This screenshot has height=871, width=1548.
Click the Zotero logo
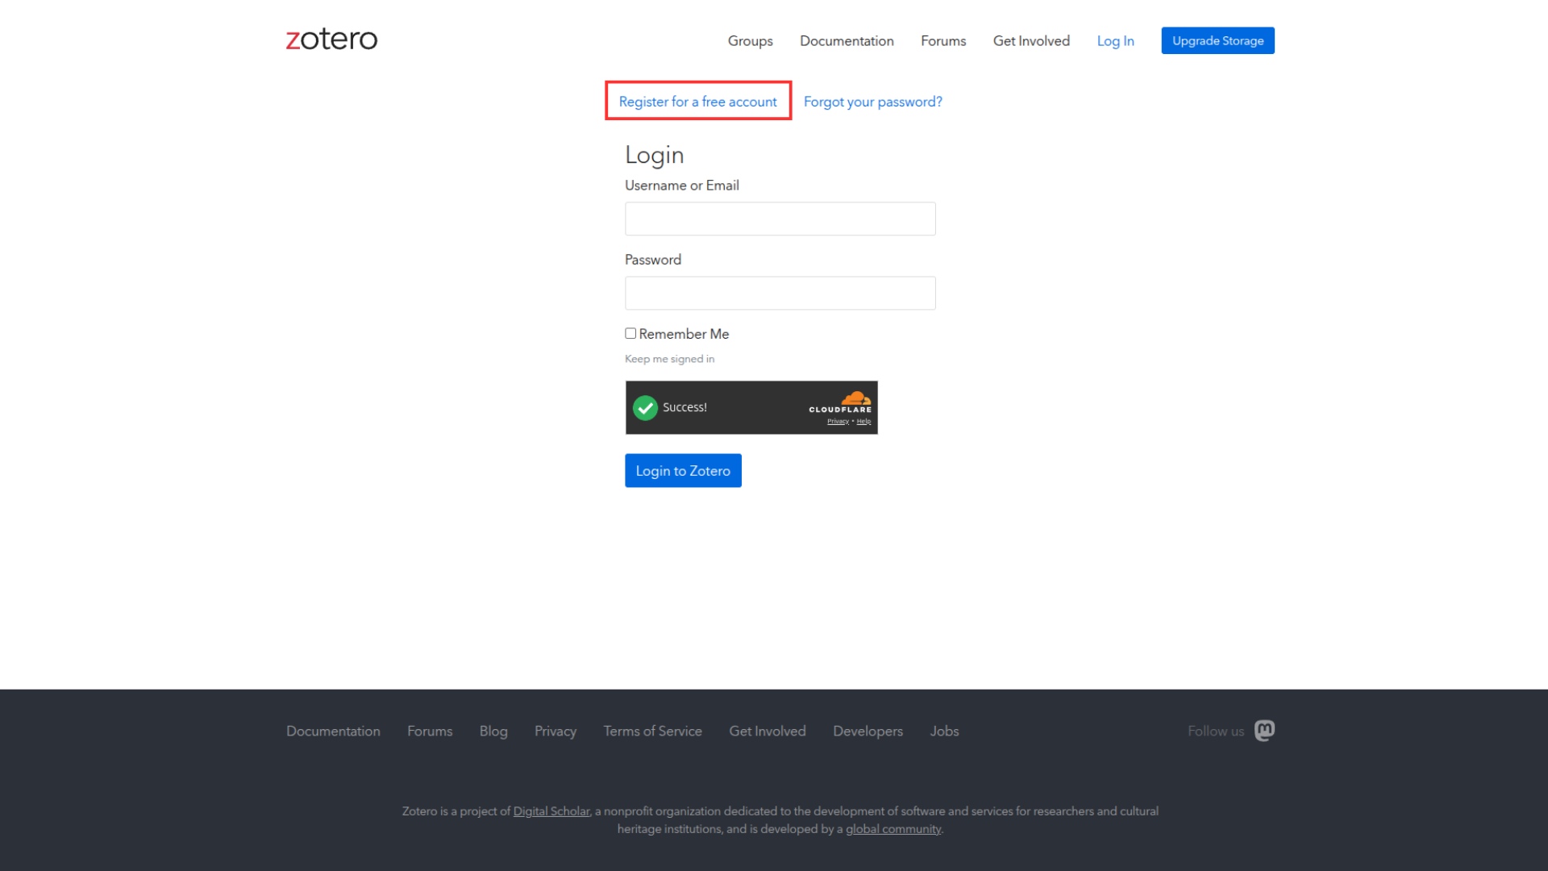[331, 39]
